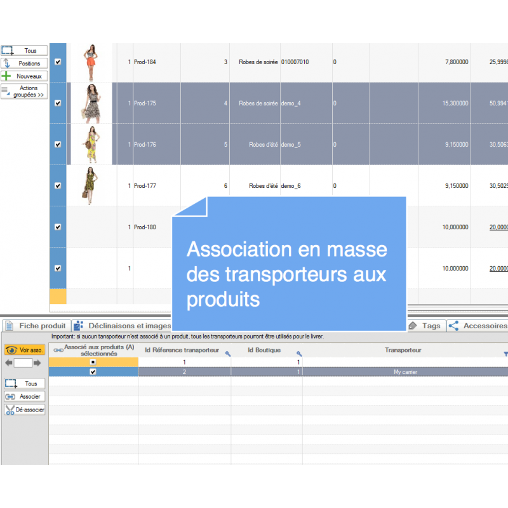The image size is (508, 508).
Task: Open the filter on Transporteur column
Action: [505, 354]
